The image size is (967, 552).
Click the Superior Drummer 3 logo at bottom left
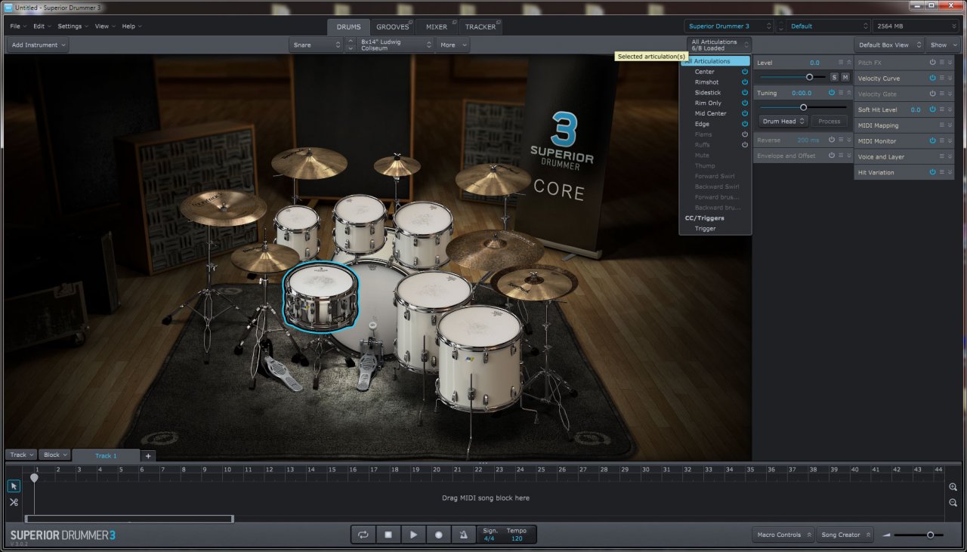[x=63, y=535]
